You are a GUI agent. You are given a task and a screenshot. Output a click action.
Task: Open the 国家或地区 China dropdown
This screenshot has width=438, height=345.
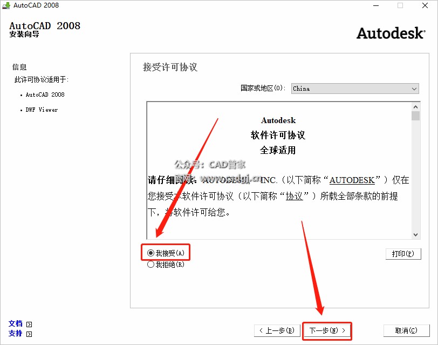coord(355,89)
